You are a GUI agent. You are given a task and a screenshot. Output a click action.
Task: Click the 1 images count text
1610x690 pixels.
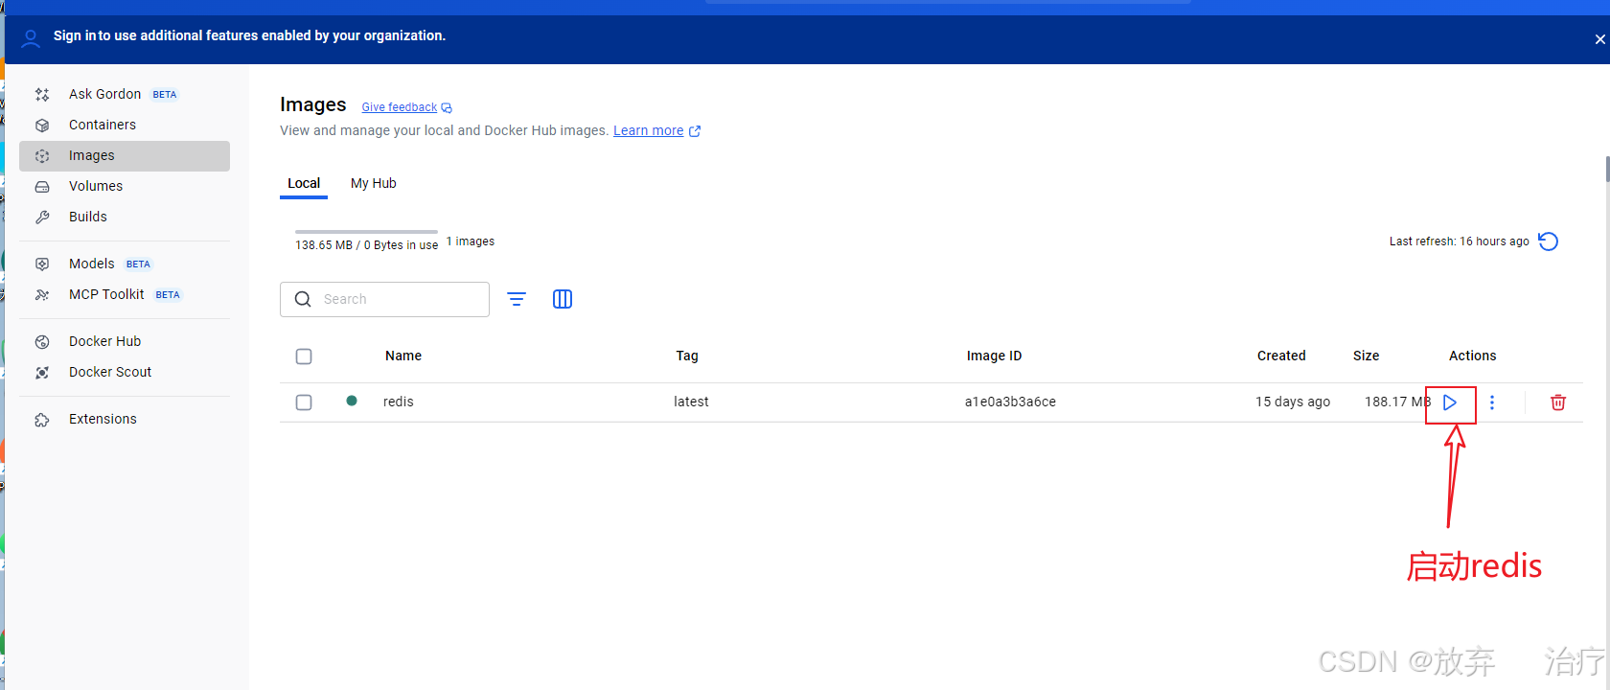pyautogui.click(x=471, y=241)
